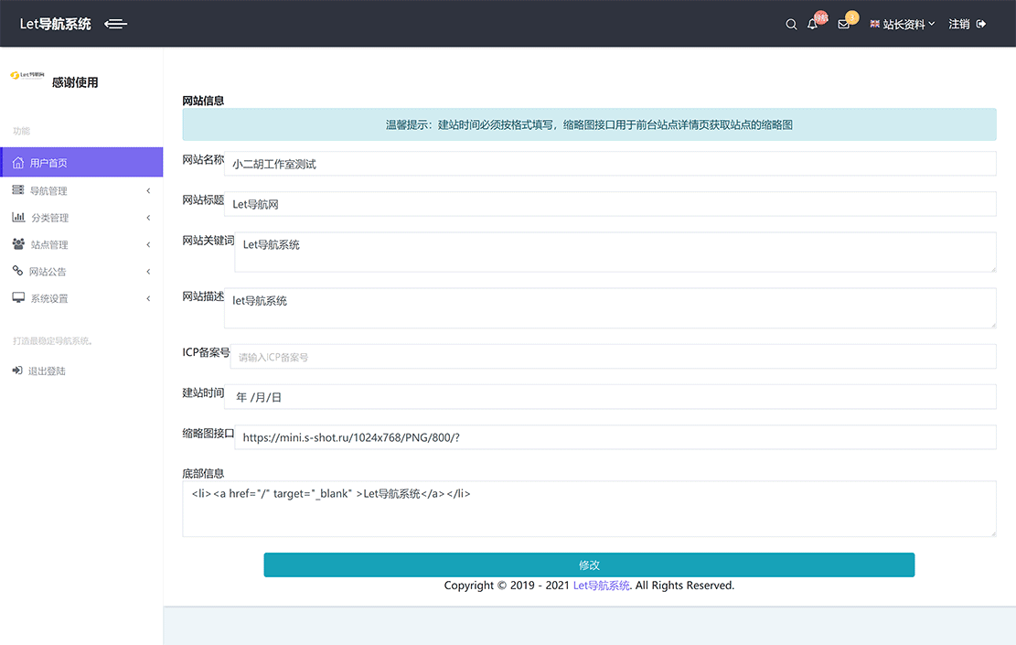This screenshot has height=645, width=1016.
Task: Open notifications via the bell icon
Action: 812,25
